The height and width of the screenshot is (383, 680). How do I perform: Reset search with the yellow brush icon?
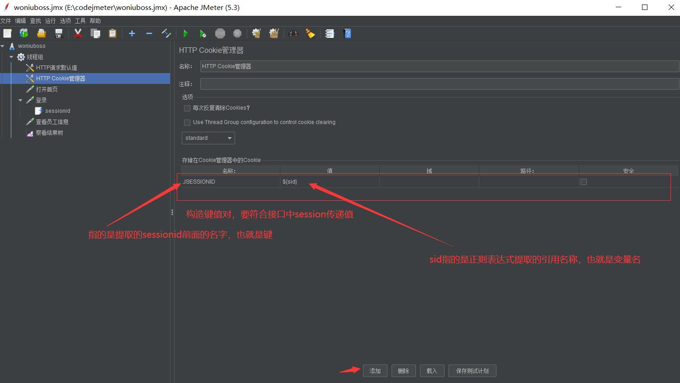pyautogui.click(x=311, y=33)
